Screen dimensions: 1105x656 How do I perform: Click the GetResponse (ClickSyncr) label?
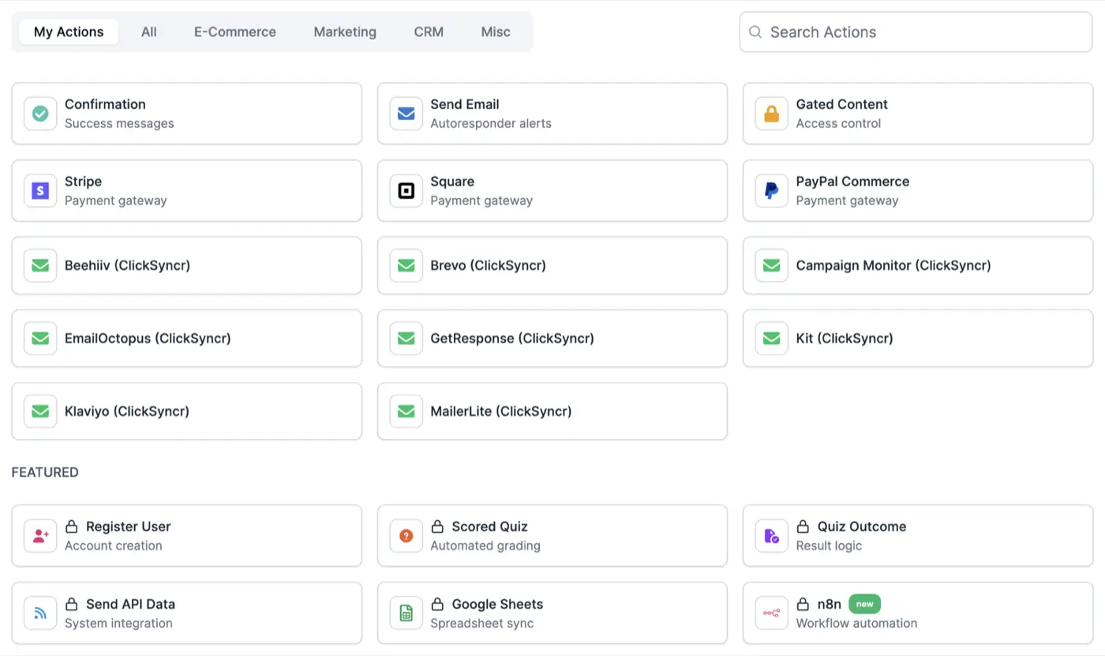(512, 339)
